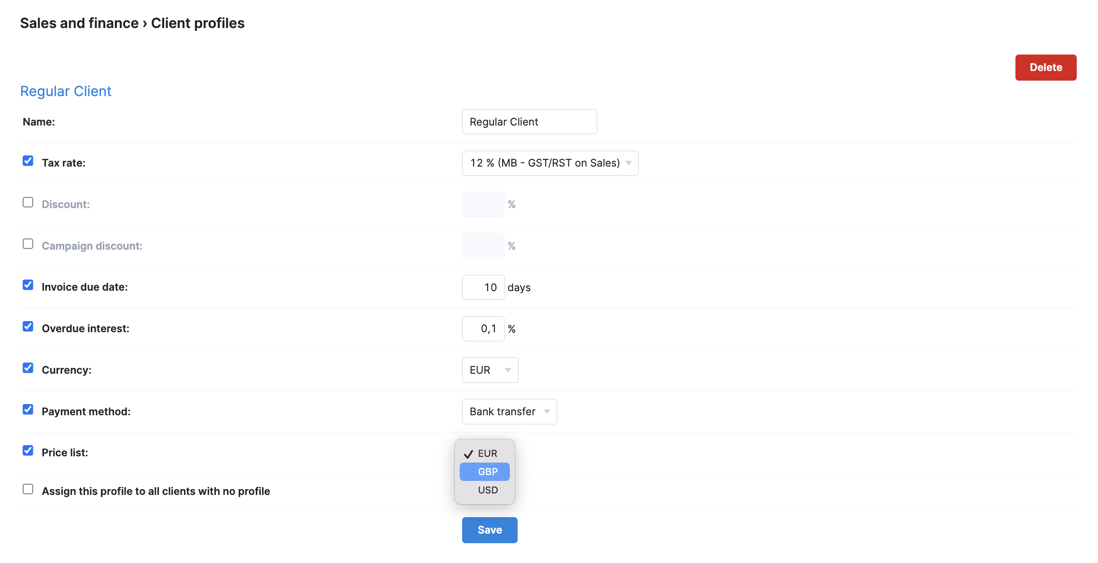The width and height of the screenshot is (1098, 563).
Task: Uncheck the Payment method checkbox
Action: click(x=28, y=409)
